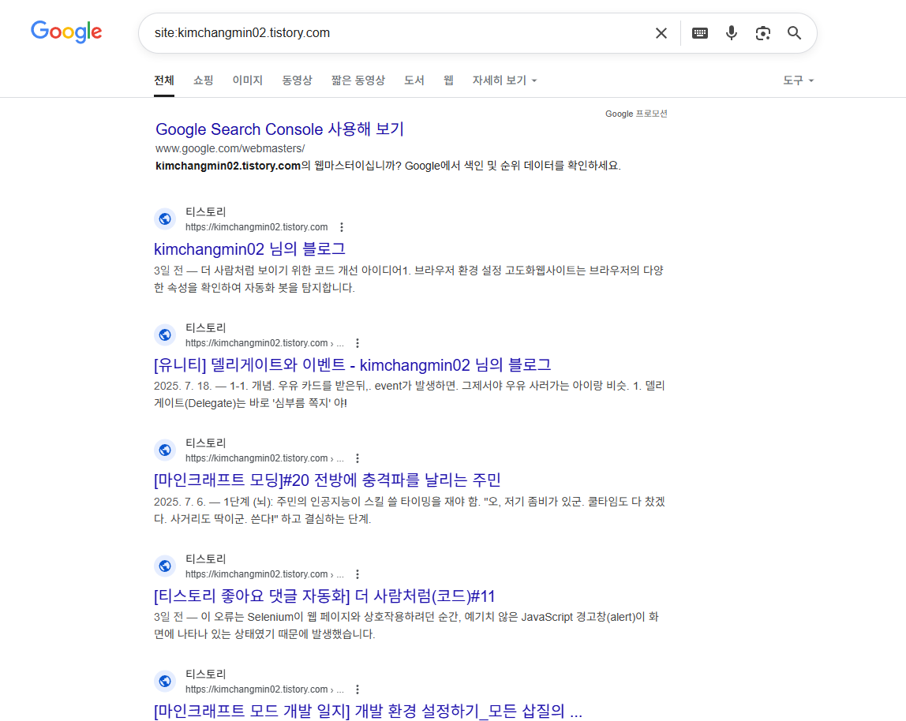Click the globe favicon of the 유니티 델리게이트 result
The height and width of the screenshot is (721, 906).
point(165,334)
